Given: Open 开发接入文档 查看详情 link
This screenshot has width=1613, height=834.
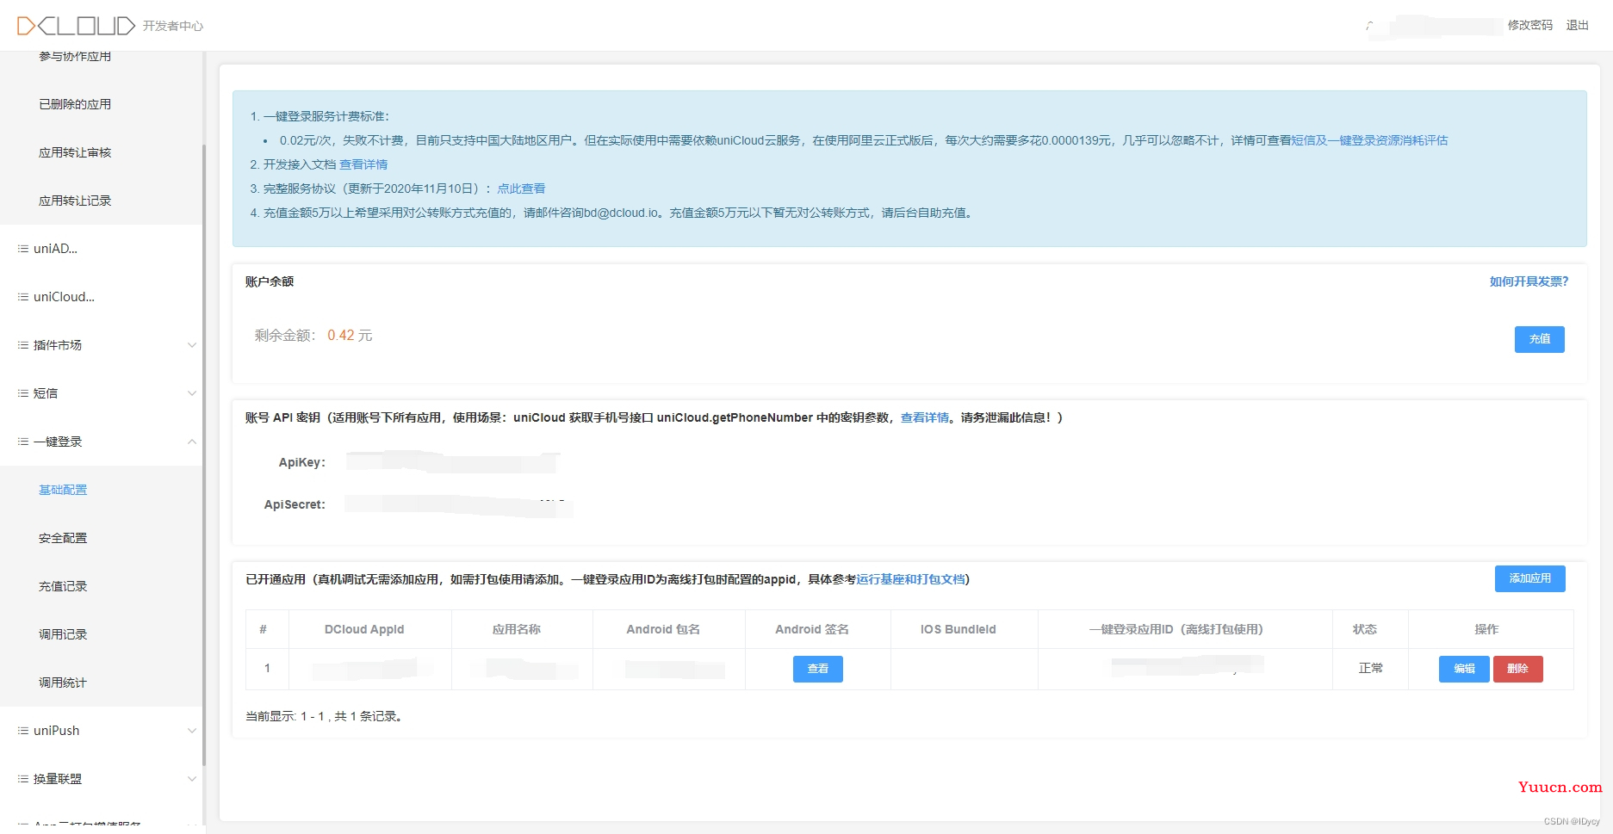Looking at the screenshot, I should click(363, 164).
